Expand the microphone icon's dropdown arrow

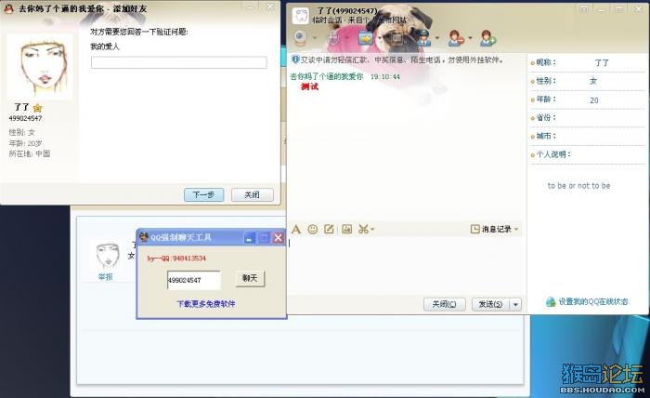point(346,38)
